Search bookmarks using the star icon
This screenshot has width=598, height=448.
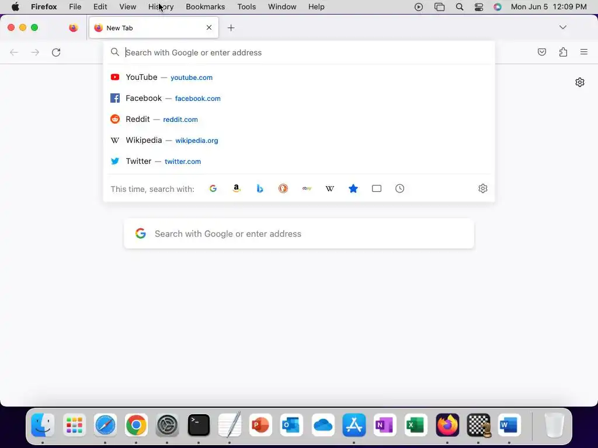pyautogui.click(x=353, y=188)
